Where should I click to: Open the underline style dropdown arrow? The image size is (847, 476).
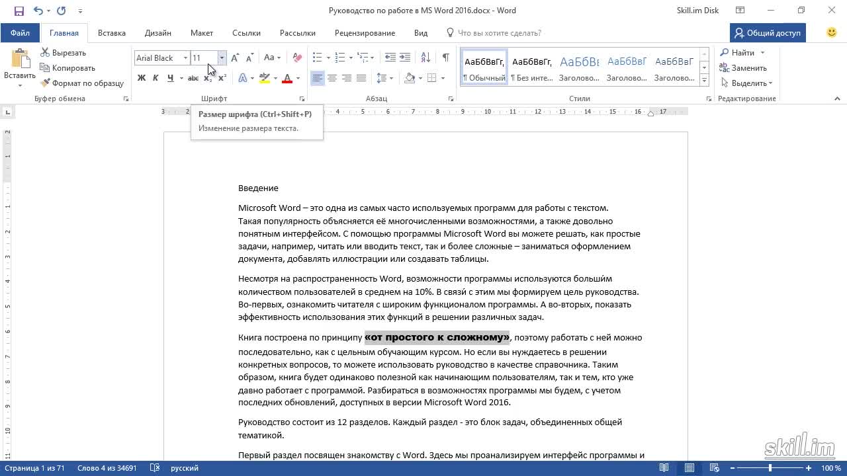click(181, 78)
